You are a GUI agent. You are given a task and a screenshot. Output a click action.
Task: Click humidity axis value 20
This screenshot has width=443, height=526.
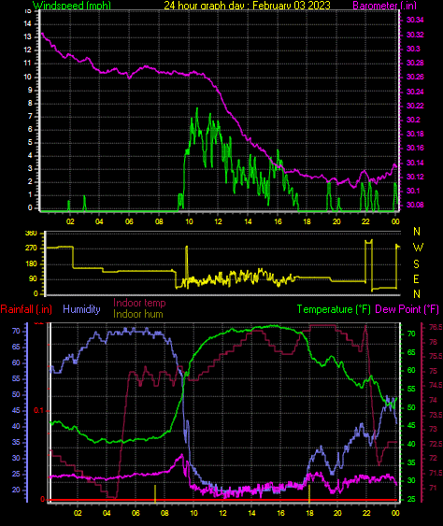point(16,490)
